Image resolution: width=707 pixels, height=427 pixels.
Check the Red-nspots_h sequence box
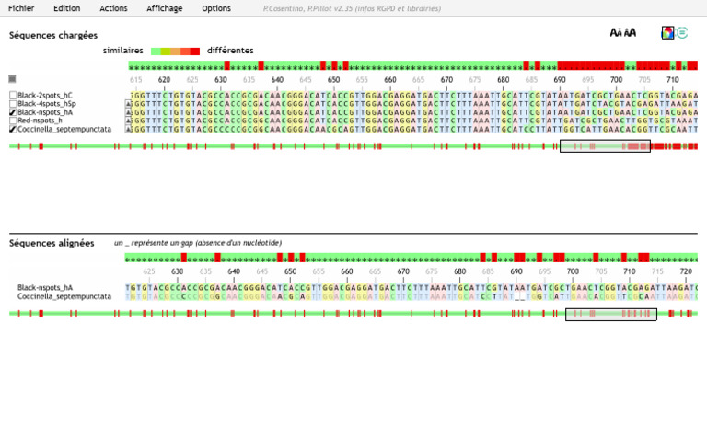pos(13,121)
